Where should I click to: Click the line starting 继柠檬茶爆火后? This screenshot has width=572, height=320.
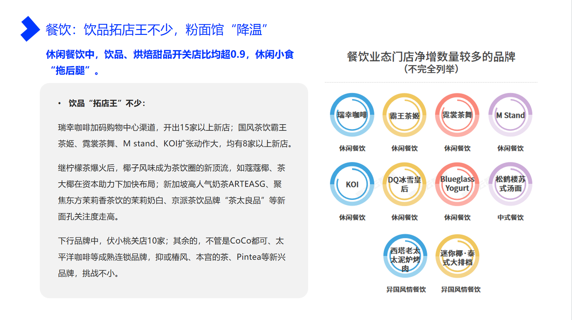(x=172, y=168)
